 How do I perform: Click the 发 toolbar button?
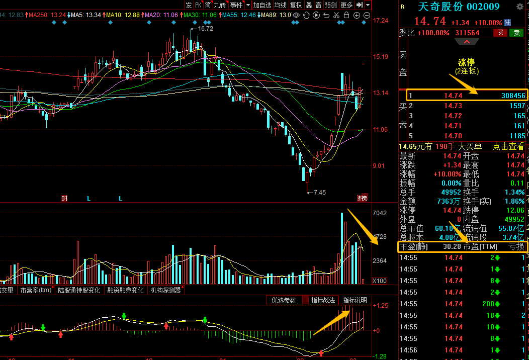(189, 5)
